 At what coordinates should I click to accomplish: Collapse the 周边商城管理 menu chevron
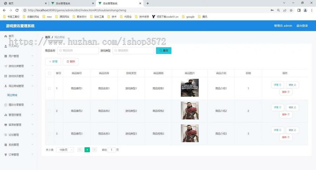[x=32, y=86]
